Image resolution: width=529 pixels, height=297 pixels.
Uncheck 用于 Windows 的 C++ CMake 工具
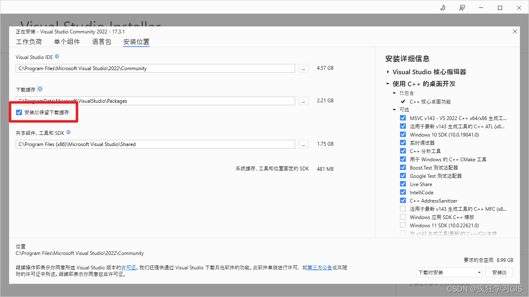click(403, 159)
